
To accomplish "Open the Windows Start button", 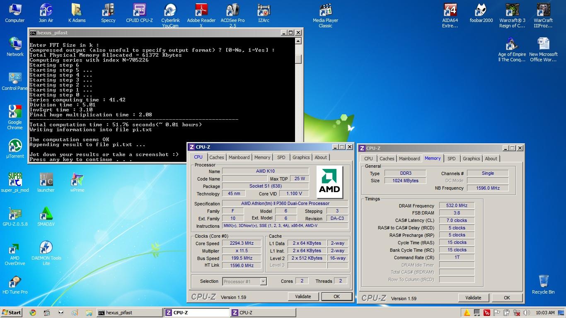I will tap(11, 313).
